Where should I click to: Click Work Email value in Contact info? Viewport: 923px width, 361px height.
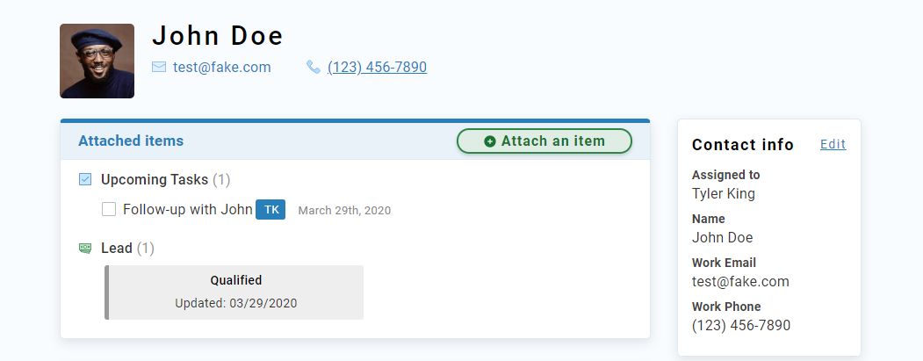click(740, 281)
